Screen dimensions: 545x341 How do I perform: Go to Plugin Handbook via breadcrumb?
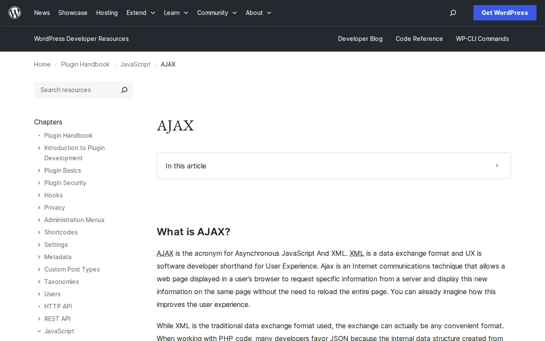click(85, 64)
